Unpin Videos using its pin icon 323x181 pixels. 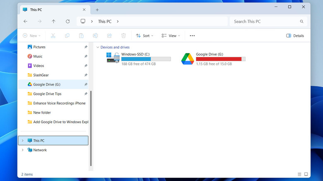tap(86, 66)
